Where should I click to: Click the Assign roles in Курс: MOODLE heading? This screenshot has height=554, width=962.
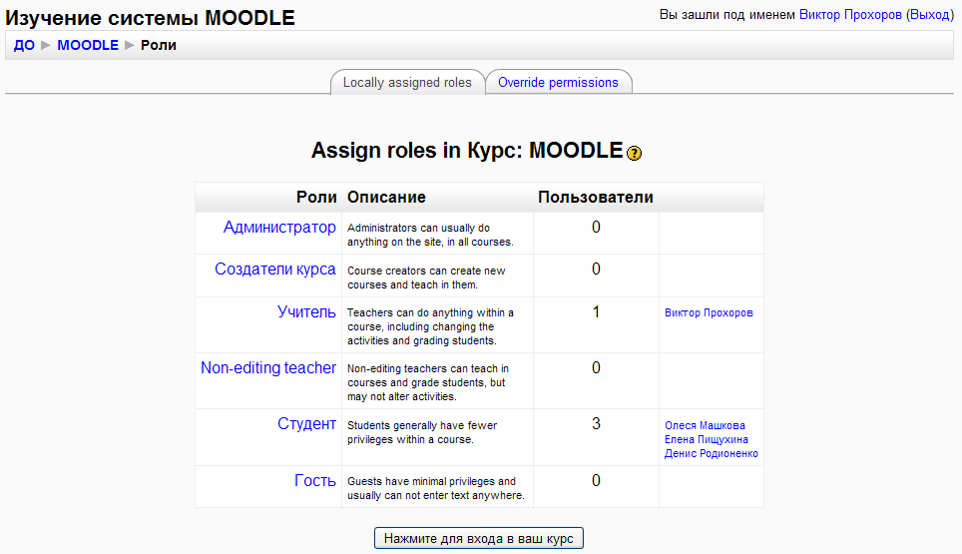[x=467, y=151]
